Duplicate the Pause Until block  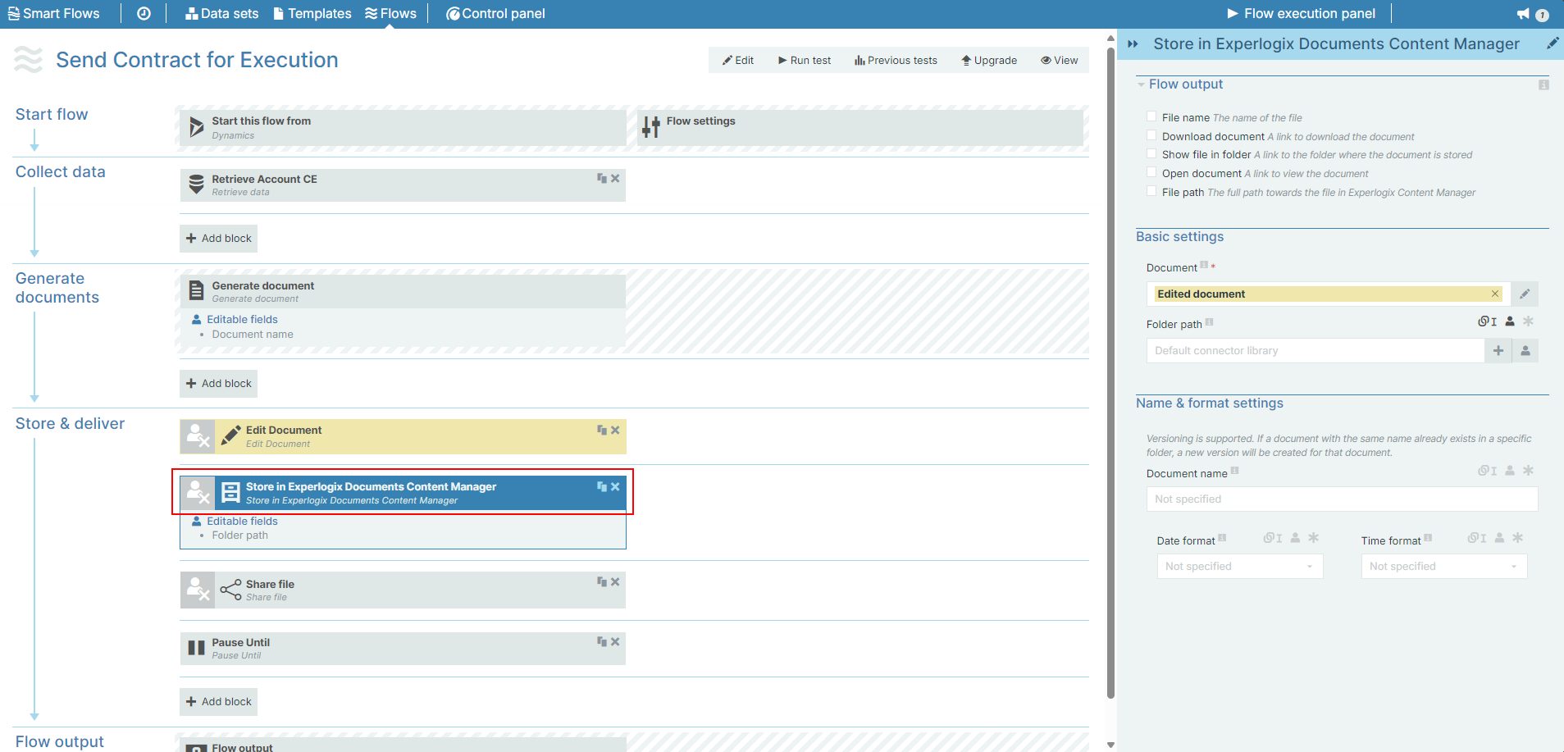[x=602, y=641]
